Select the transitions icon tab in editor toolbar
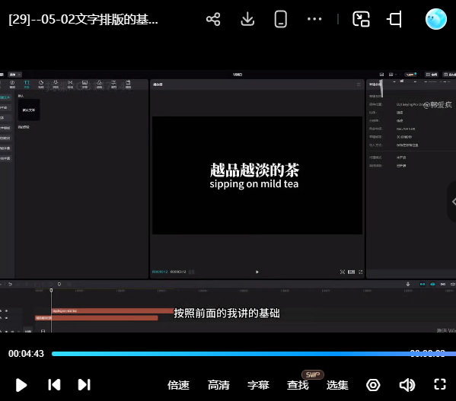Image resolution: width=456 pixels, height=401 pixels. [x=70, y=84]
